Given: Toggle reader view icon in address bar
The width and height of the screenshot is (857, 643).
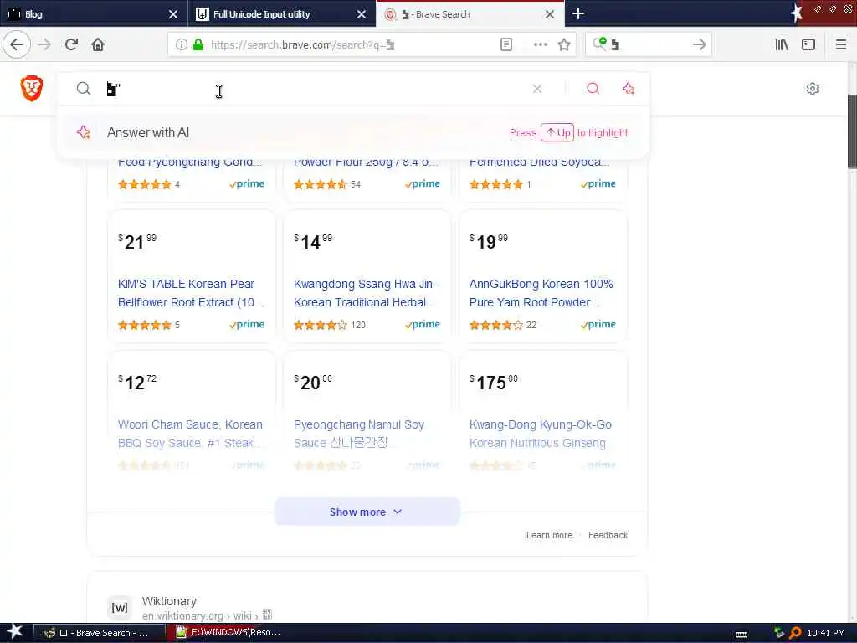Looking at the screenshot, I should [506, 45].
